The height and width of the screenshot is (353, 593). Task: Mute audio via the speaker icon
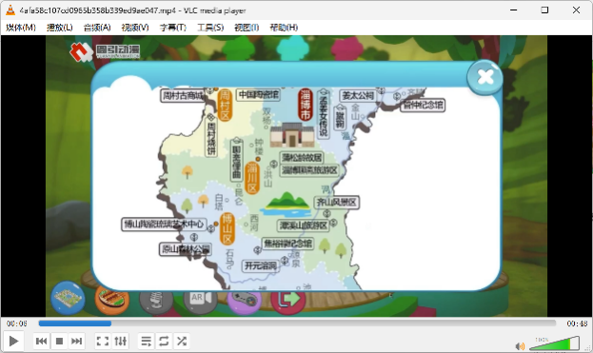coord(520,345)
